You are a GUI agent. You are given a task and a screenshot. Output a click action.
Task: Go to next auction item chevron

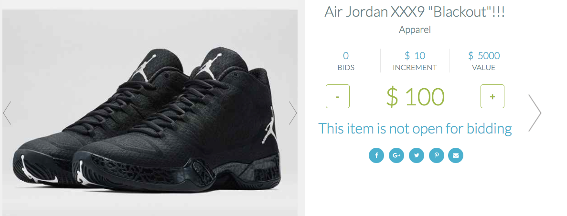pos(535,113)
